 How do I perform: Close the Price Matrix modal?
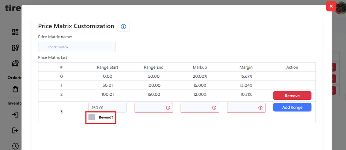pyautogui.click(x=331, y=6)
